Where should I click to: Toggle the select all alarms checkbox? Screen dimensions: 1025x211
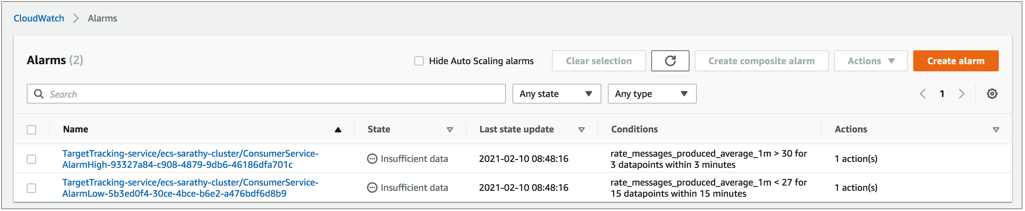[x=31, y=130]
